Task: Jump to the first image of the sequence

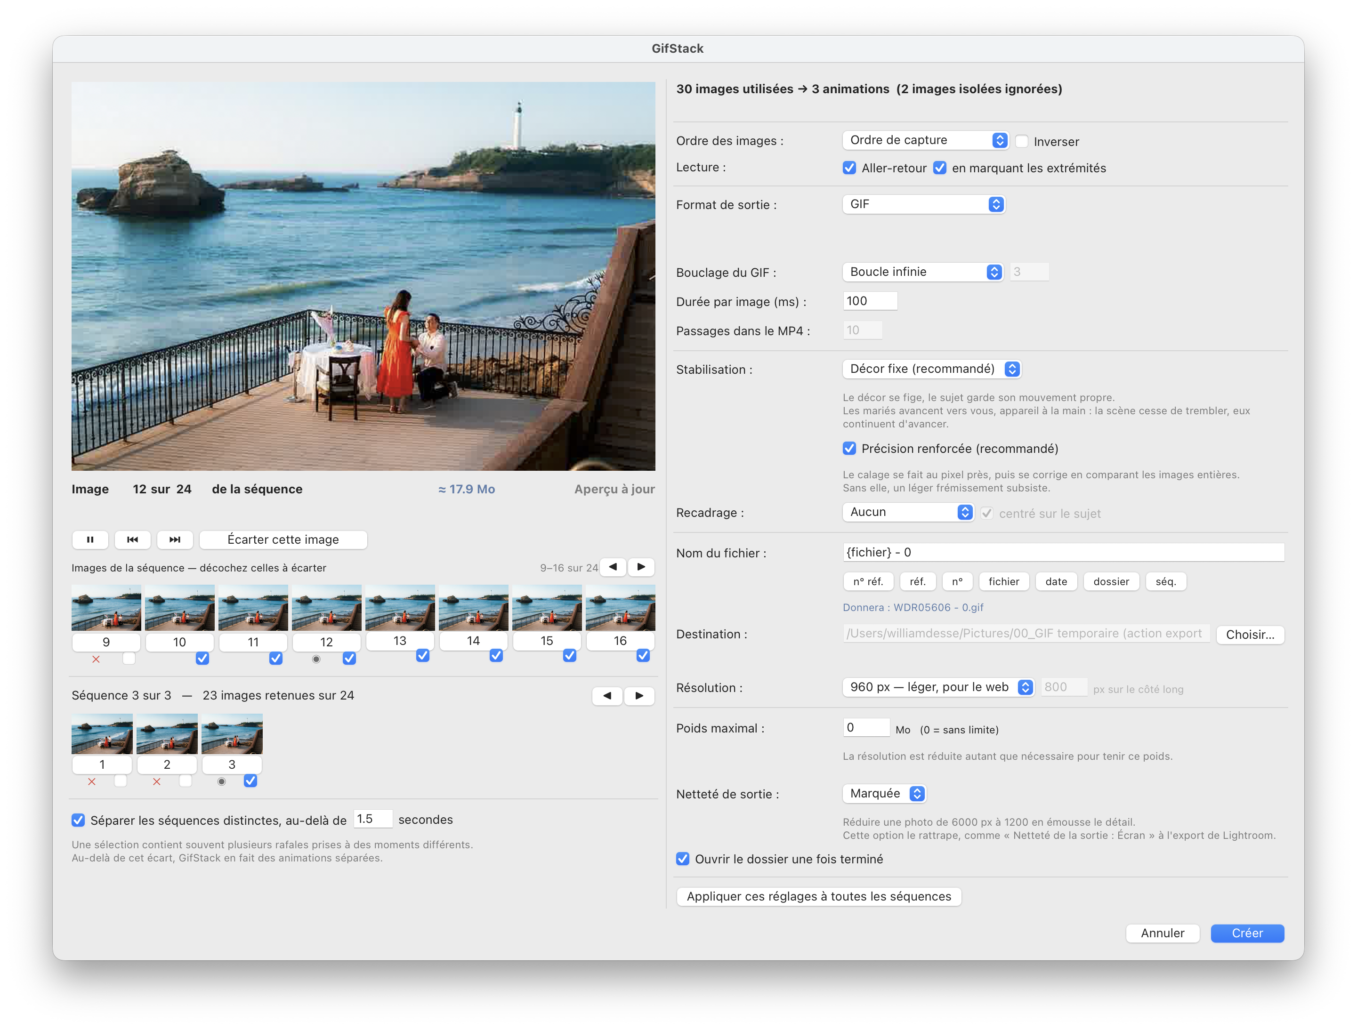Action: pos(132,540)
